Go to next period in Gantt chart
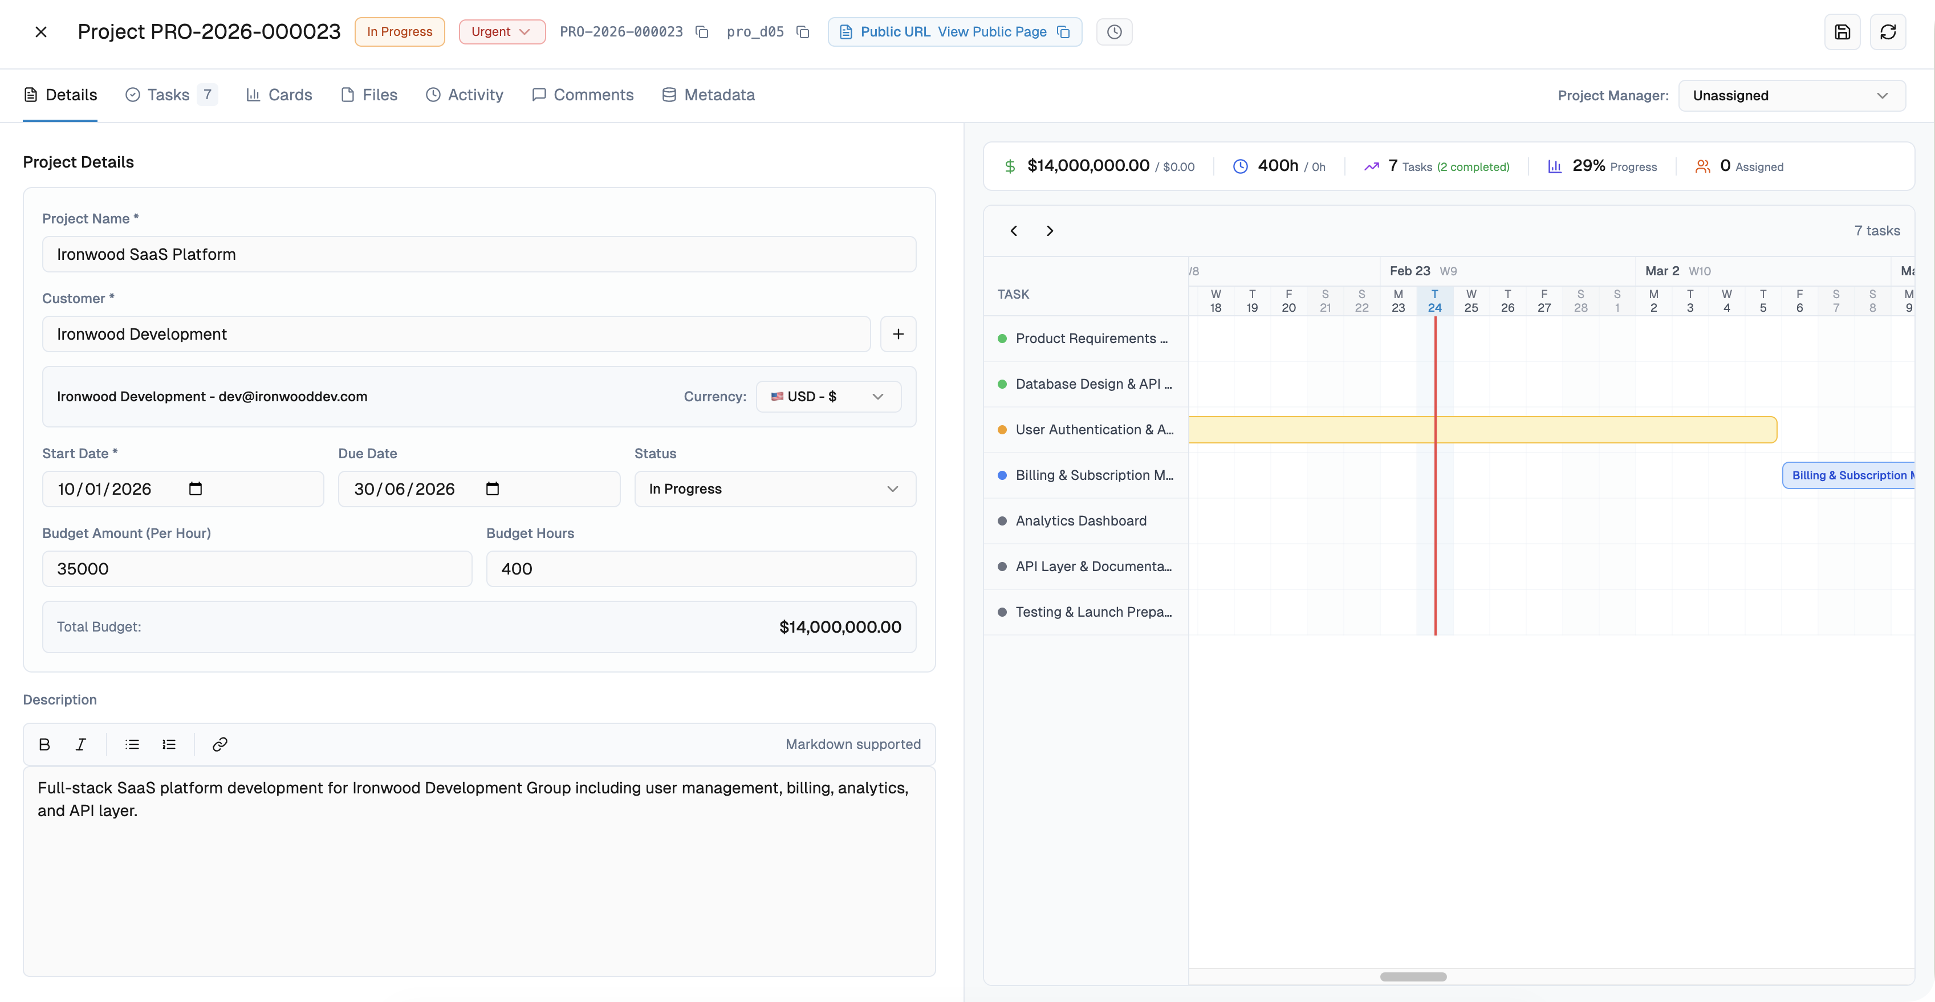The width and height of the screenshot is (1935, 1002). 1050,231
